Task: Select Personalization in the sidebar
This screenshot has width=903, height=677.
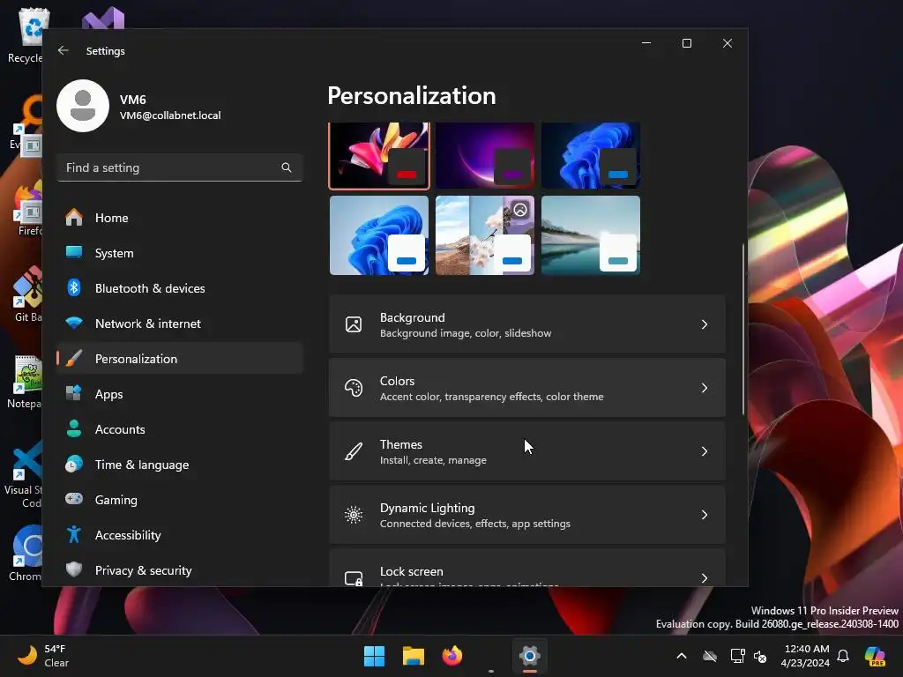Action: tap(180, 359)
